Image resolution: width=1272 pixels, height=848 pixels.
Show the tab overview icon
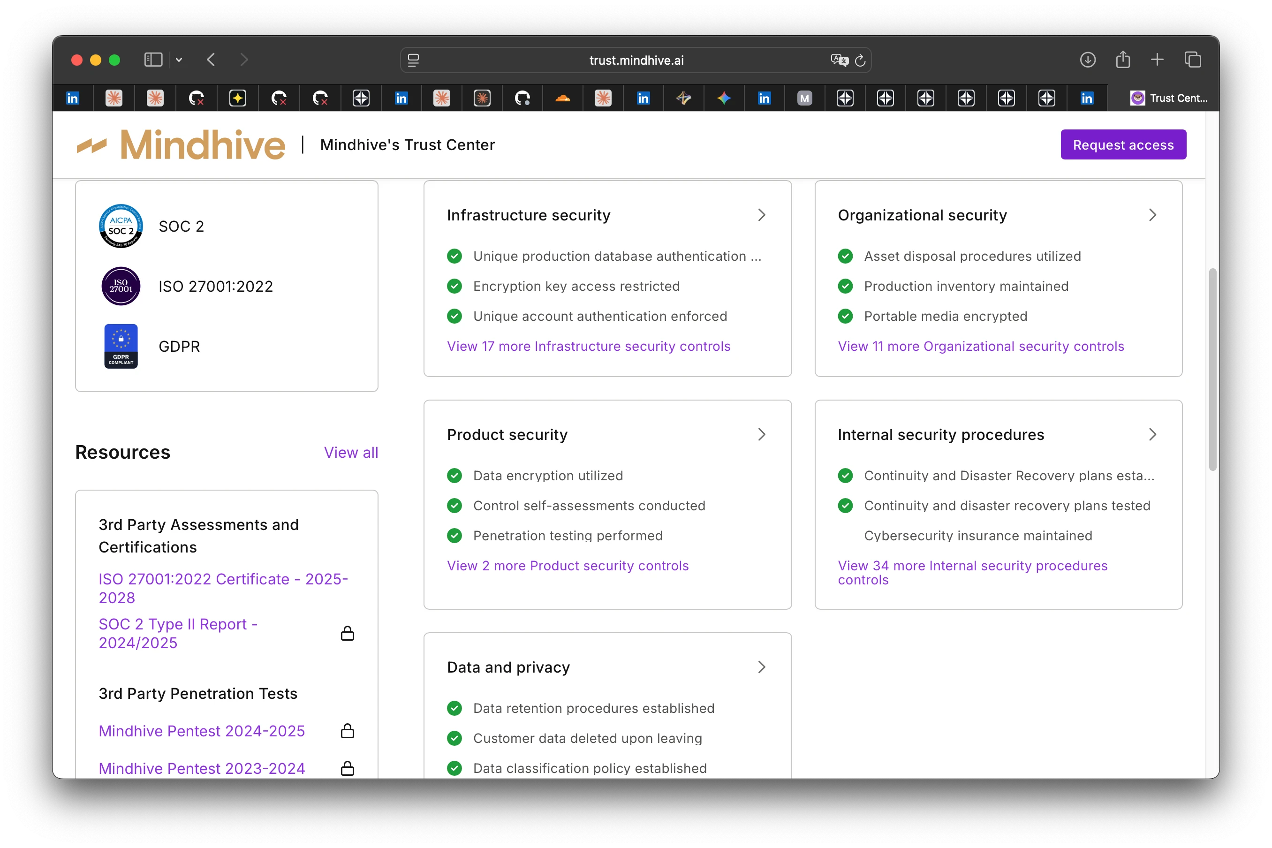[x=1192, y=60]
